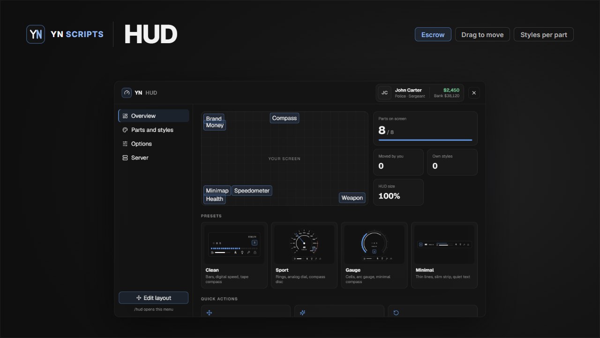600x338 pixels.
Task: Click the Speedometer part tag
Action: [x=252, y=191]
